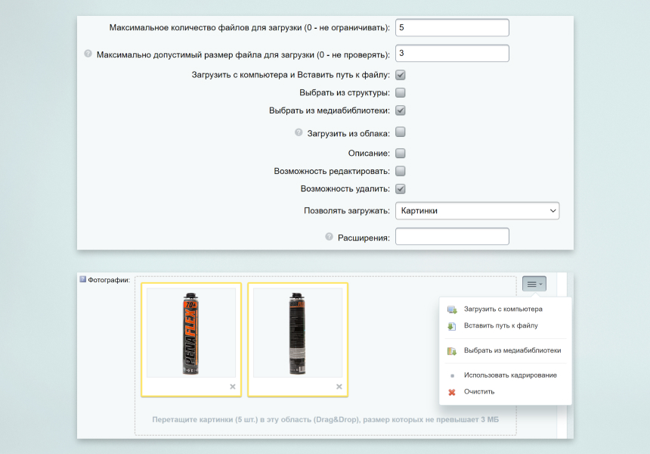Open the hamburger menu button above photos
The width and height of the screenshot is (650, 454).
coord(534,284)
